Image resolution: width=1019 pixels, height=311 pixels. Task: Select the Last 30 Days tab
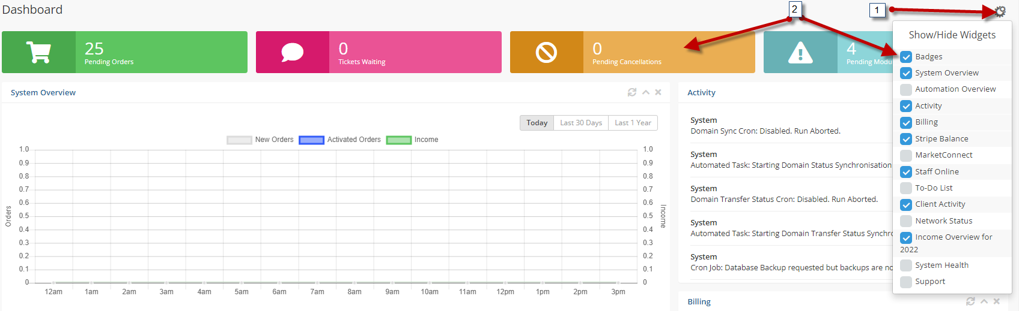point(580,123)
